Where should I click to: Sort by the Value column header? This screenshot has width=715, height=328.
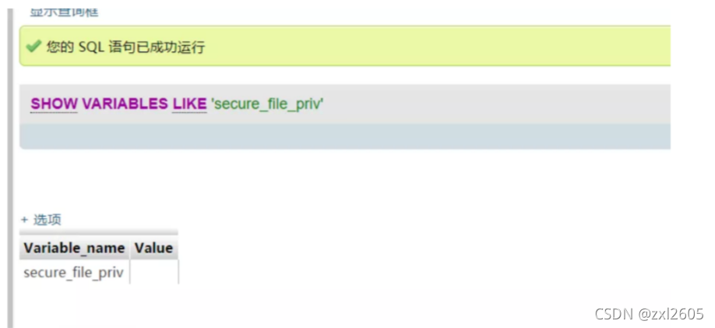point(153,249)
